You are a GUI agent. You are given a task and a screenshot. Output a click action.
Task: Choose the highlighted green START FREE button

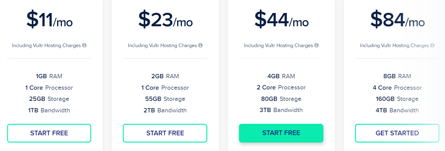click(x=281, y=133)
